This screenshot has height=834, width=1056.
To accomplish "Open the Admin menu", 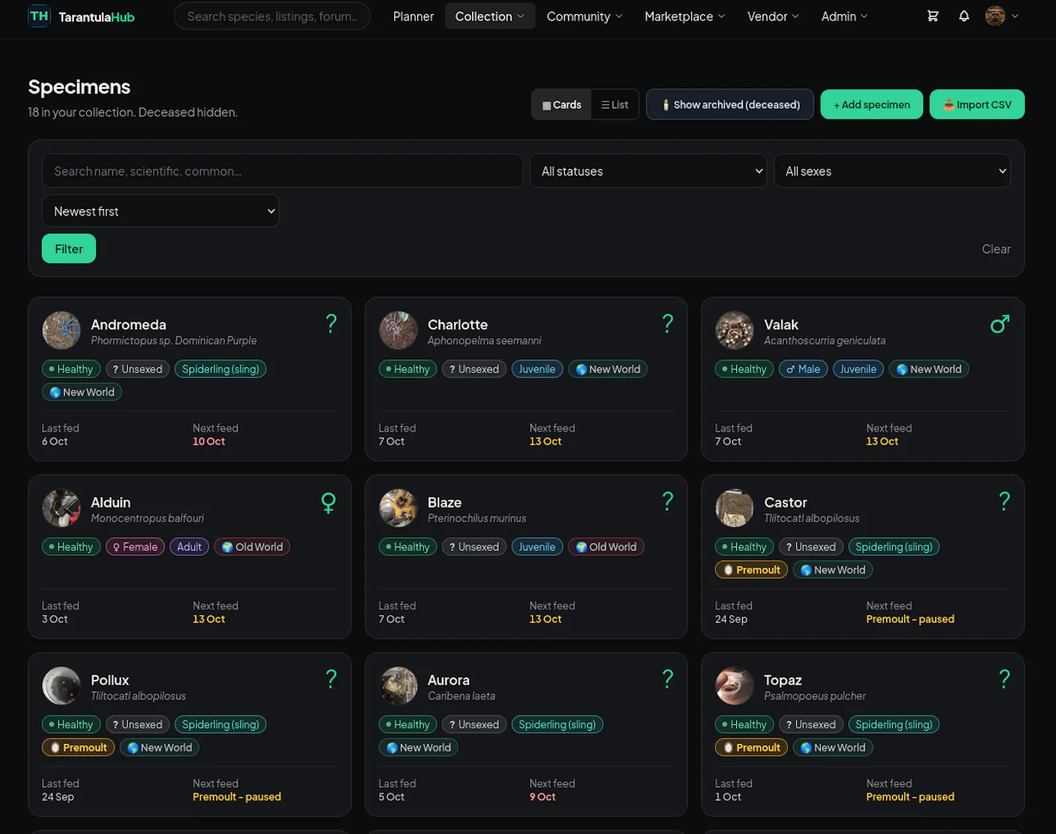I will pos(844,16).
